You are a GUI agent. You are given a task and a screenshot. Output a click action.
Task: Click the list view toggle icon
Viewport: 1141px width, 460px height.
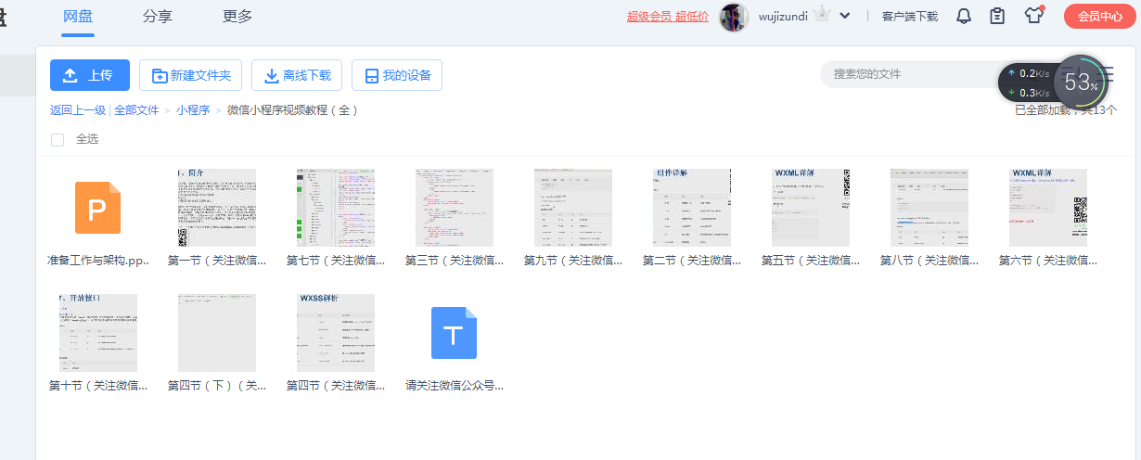[1105, 75]
